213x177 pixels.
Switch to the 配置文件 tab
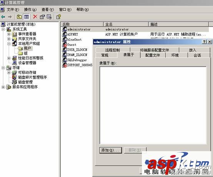[153, 55]
